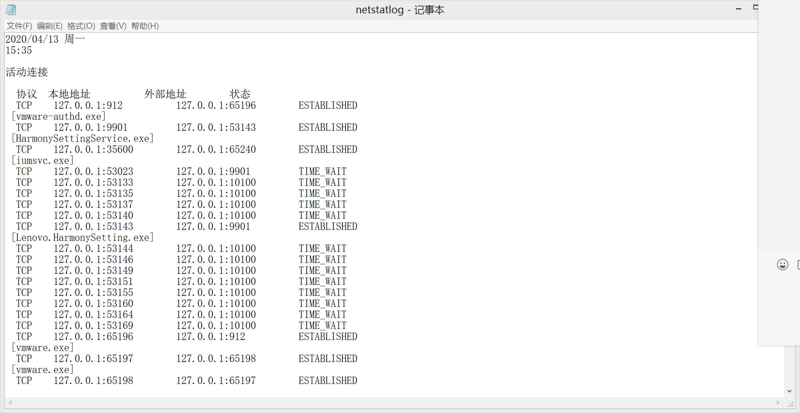Click local address 127.0.0.1:65197

93,359
